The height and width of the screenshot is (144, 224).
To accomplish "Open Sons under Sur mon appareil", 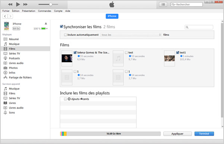I will tap(12, 112).
